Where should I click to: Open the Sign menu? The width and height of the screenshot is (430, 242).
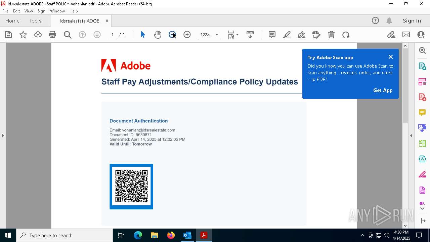tap(41, 11)
